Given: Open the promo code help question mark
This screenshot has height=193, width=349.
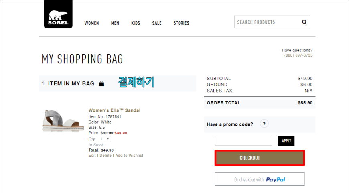Looking at the screenshot, I should coord(264,124).
